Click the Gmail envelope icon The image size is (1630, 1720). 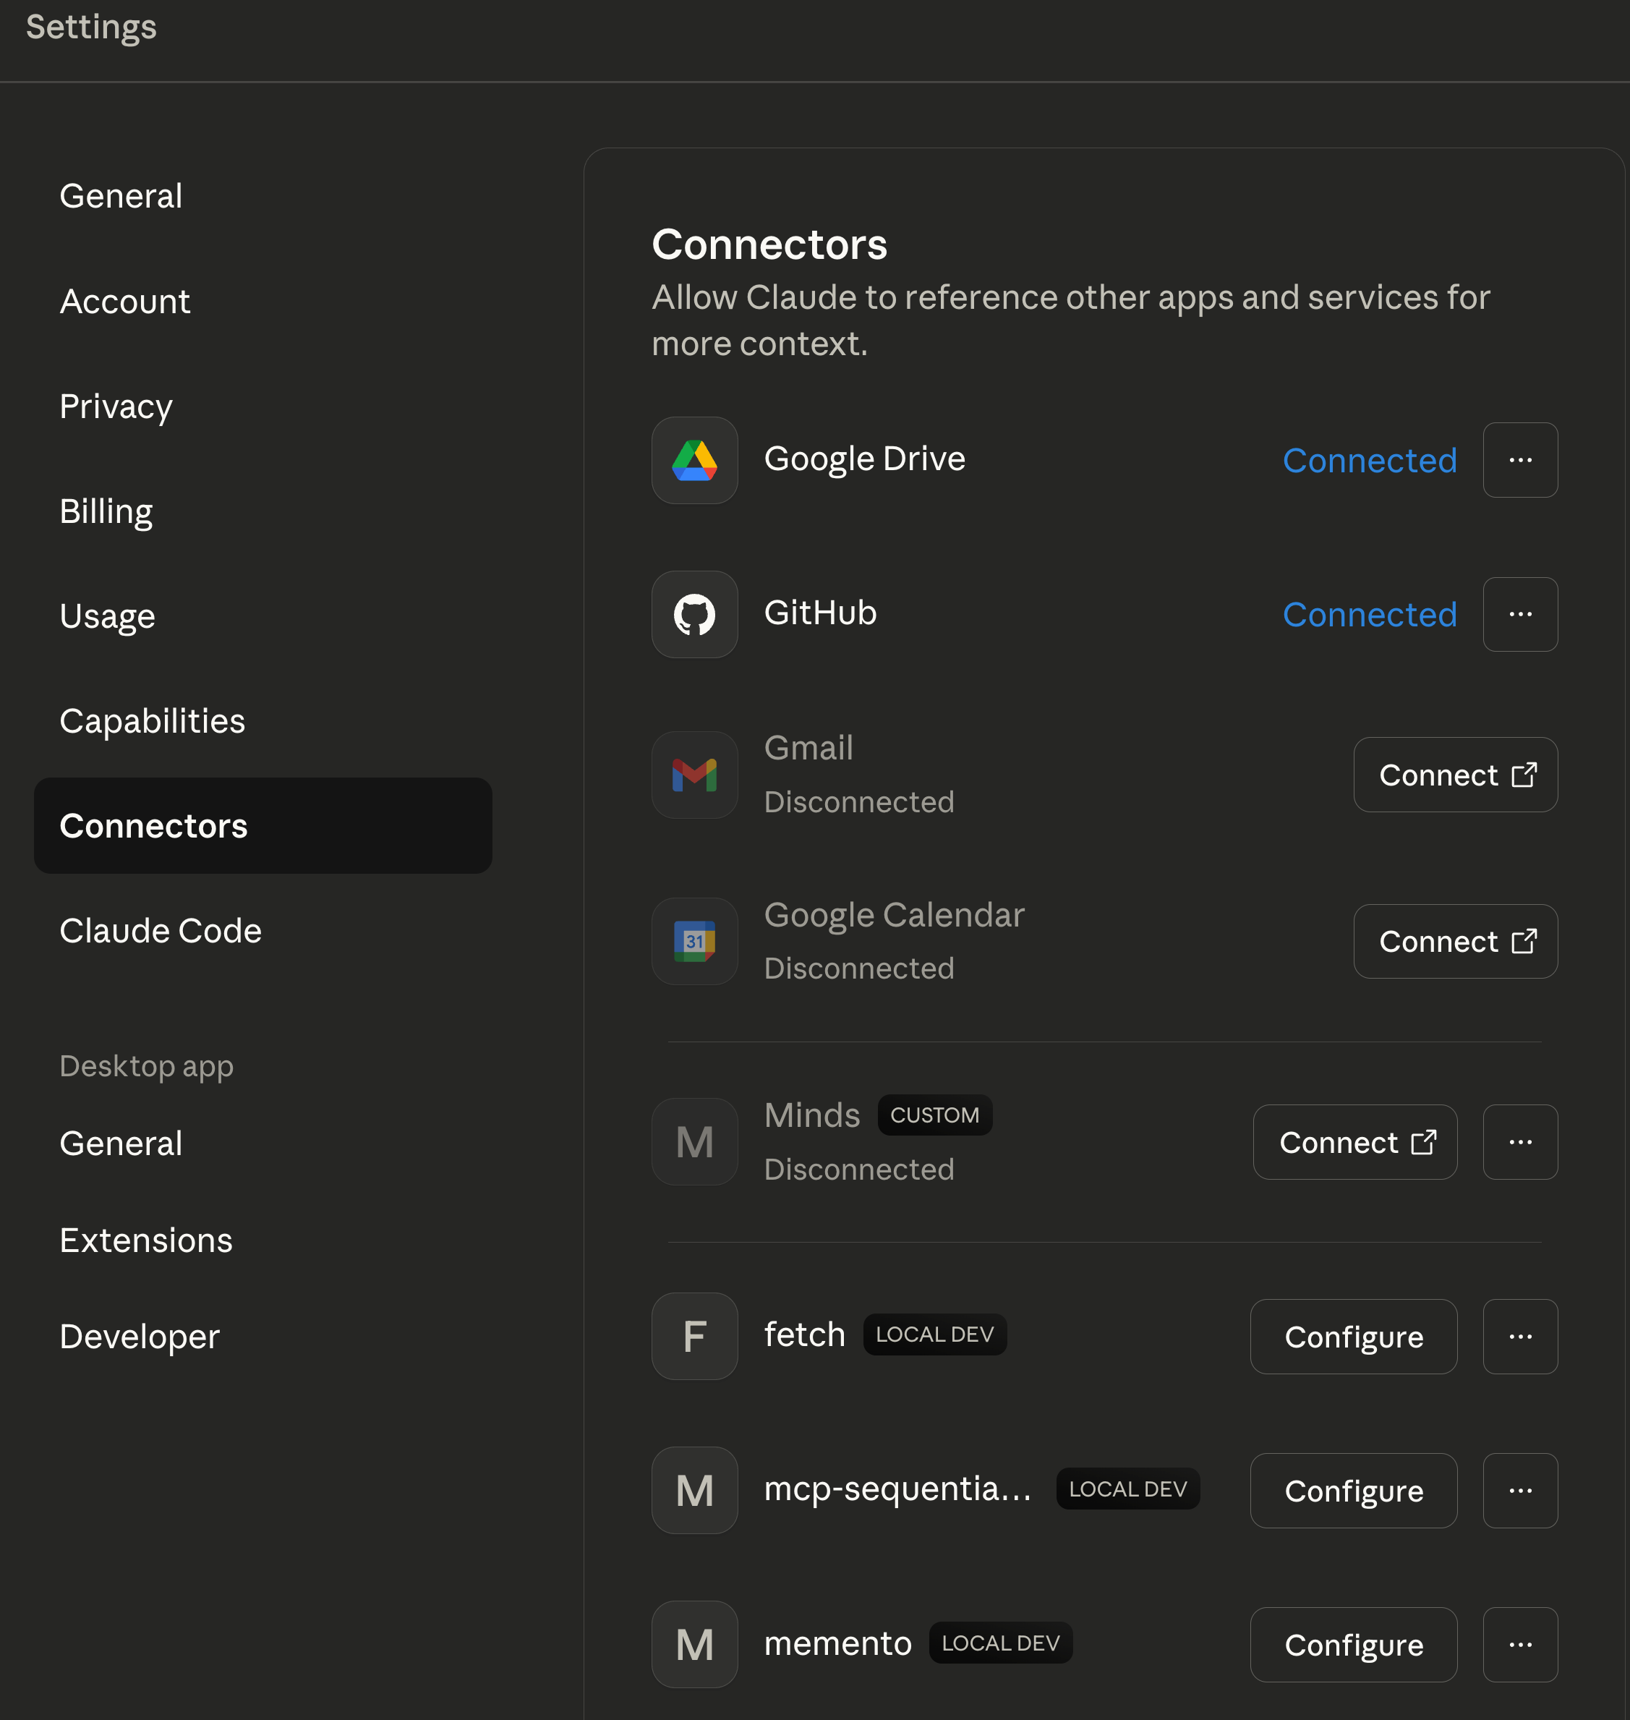point(694,775)
